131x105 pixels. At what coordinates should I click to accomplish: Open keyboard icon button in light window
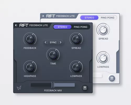point(112,78)
